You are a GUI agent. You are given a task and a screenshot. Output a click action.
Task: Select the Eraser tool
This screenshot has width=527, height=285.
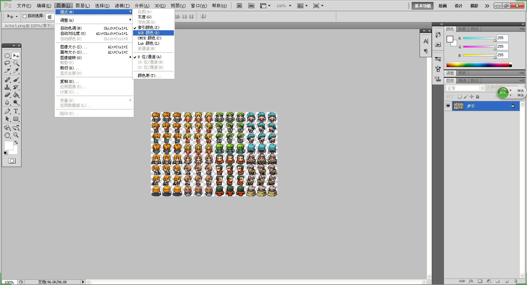pos(7,95)
